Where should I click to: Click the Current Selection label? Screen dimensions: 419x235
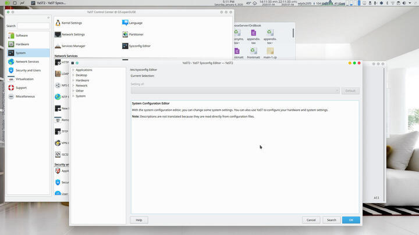[x=143, y=76]
